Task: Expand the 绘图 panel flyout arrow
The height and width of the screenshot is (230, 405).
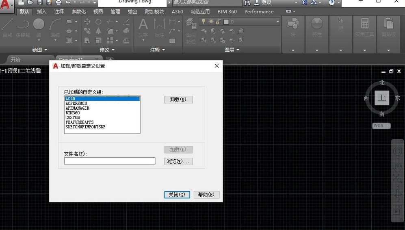Action: pos(46,50)
